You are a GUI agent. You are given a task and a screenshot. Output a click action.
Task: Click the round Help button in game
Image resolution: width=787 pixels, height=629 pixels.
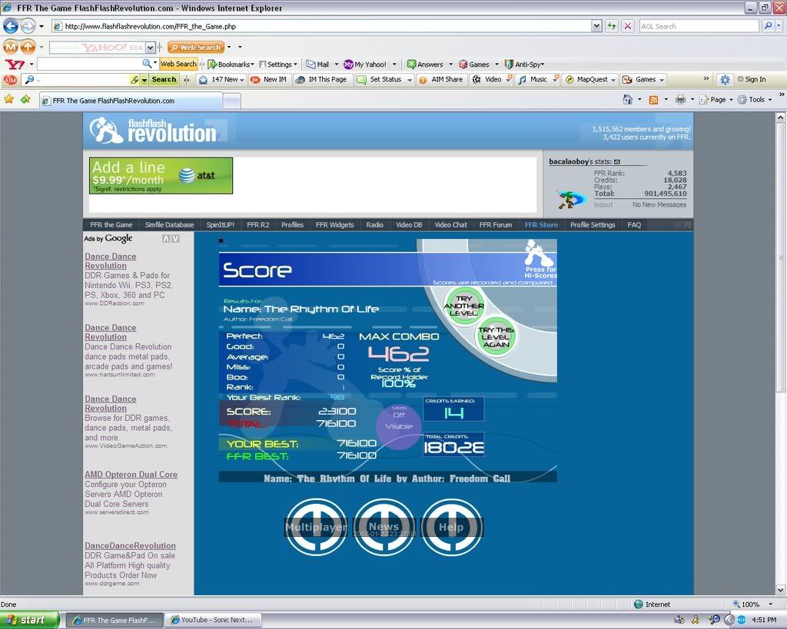point(451,527)
